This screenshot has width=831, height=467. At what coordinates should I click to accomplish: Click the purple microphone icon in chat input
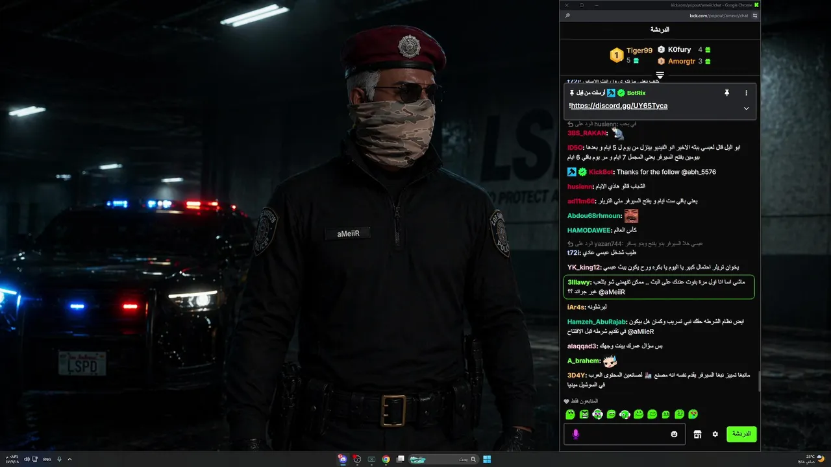pyautogui.click(x=575, y=434)
